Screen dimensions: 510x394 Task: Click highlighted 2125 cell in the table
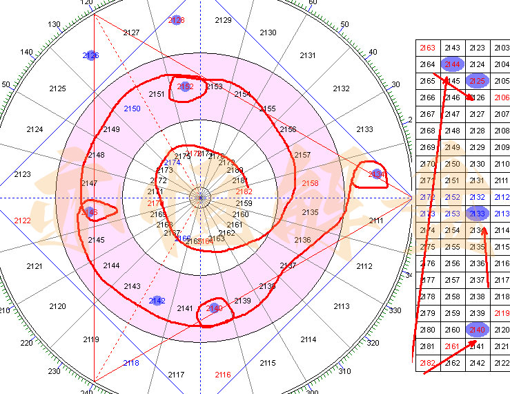[477, 81]
